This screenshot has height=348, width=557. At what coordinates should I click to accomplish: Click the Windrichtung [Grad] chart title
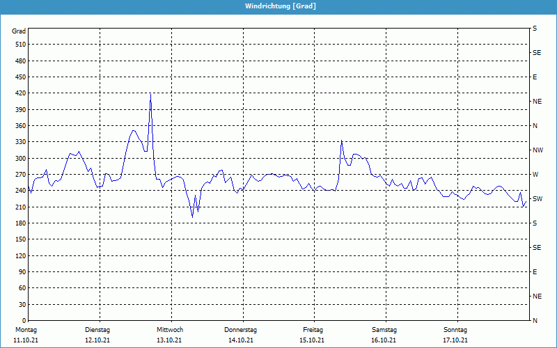pos(280,6)
